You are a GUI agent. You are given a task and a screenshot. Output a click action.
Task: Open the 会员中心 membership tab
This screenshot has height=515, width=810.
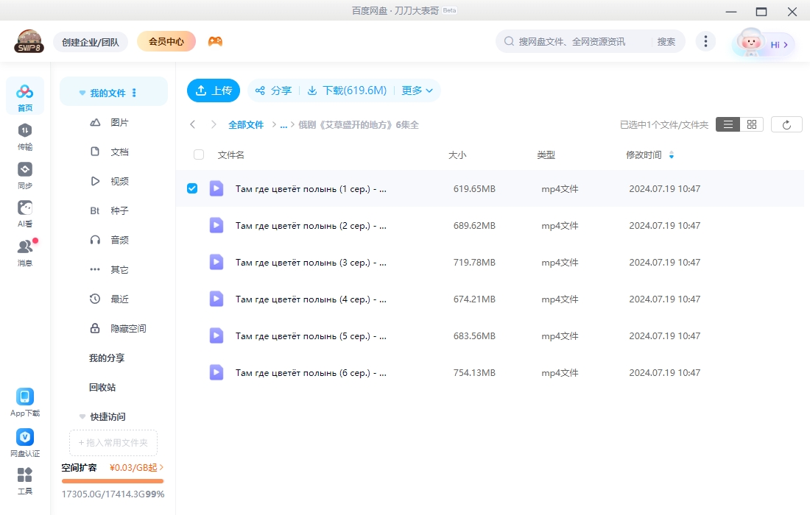pyautogui.click(x=166, y=41)
